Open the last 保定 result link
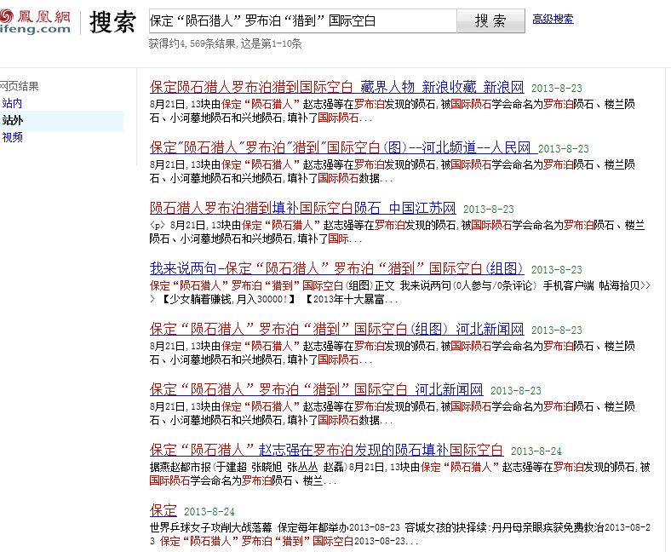Screen dimensions: 671x552 tap(163, 510)
